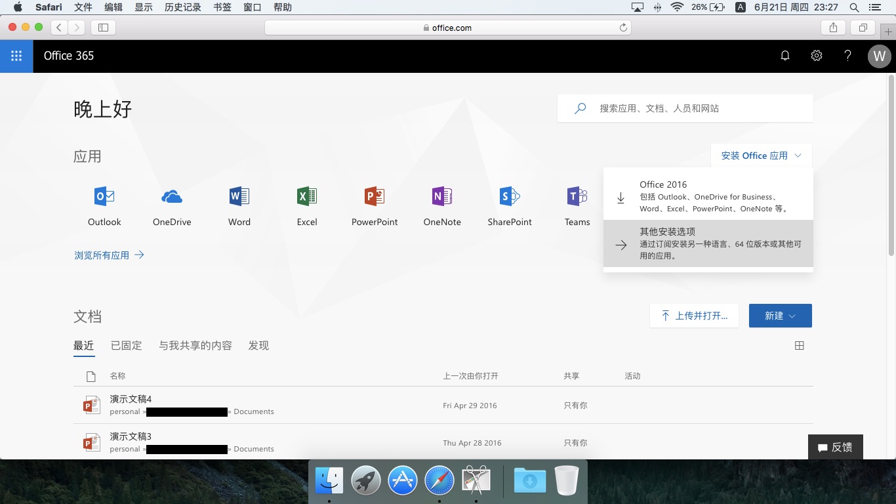The image size is (896, 504).
Task: Switch to the 已固定 tab
Action: (x=127, y=346)
